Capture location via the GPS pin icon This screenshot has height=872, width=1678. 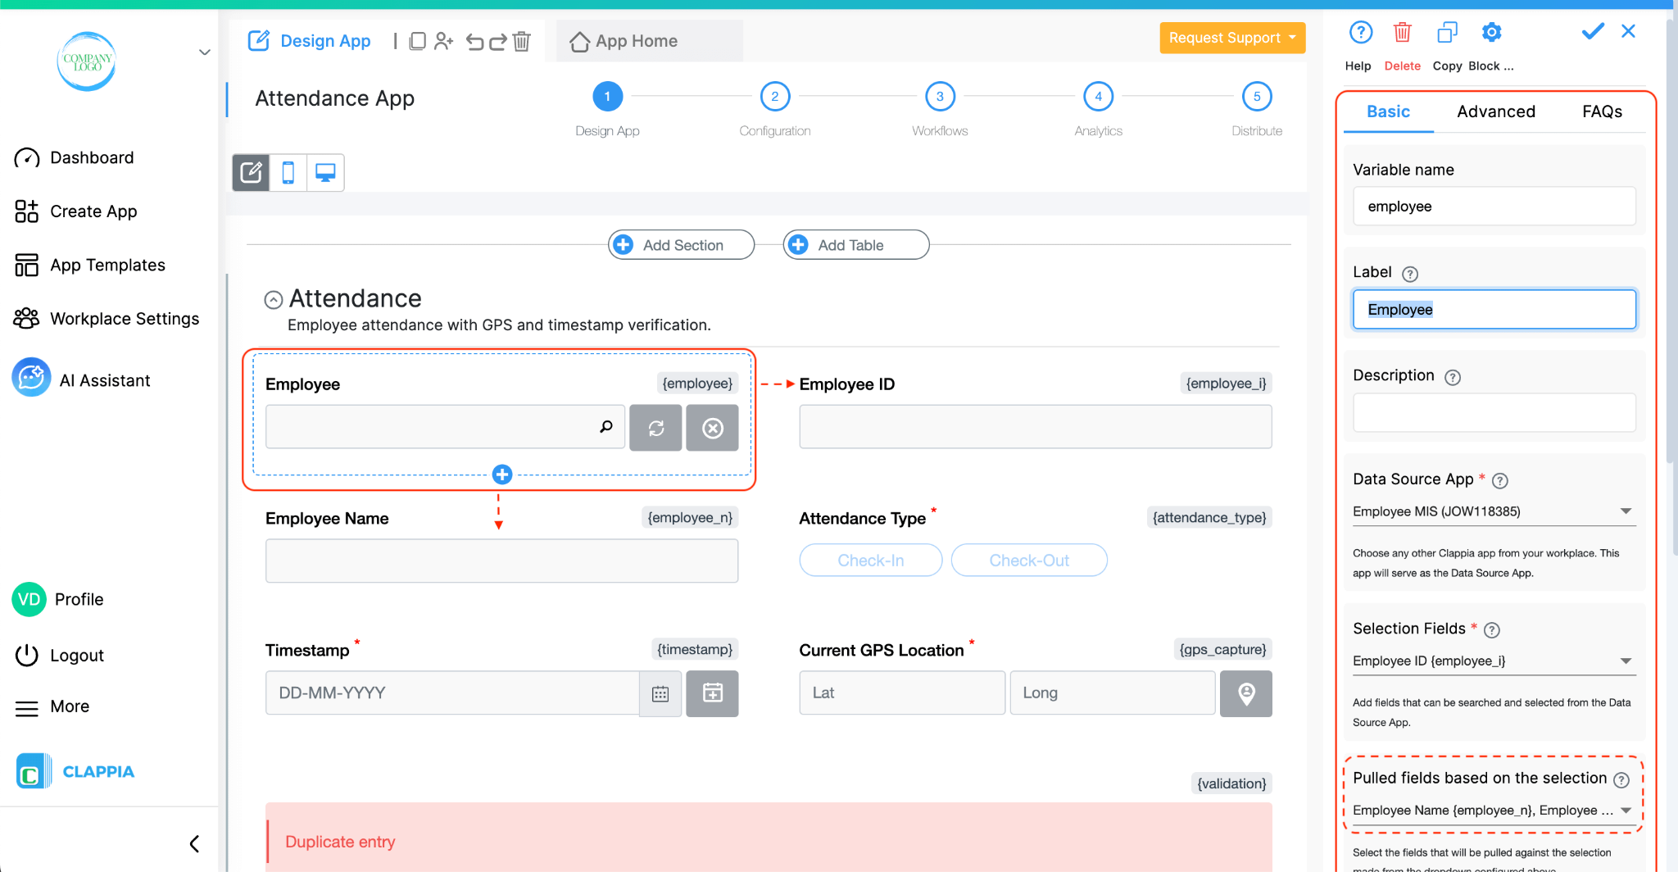point(1245,693)
